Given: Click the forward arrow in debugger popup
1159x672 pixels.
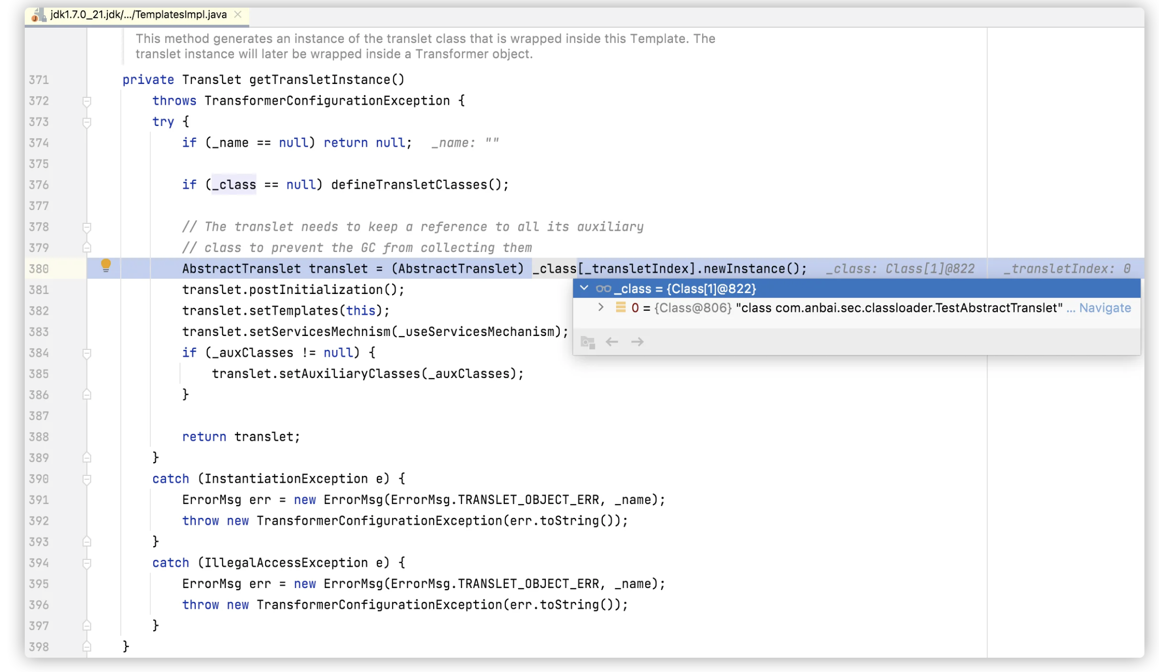Looking at the screenshot, I should click(x=637, y=342).
